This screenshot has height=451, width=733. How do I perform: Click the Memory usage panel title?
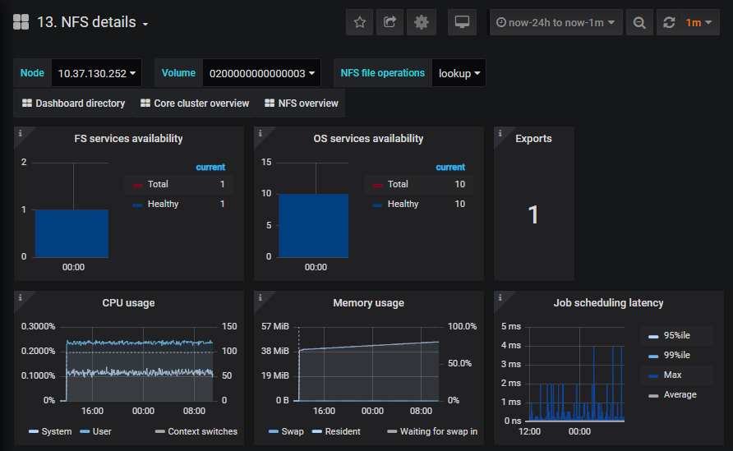click(x=368, y=303)
